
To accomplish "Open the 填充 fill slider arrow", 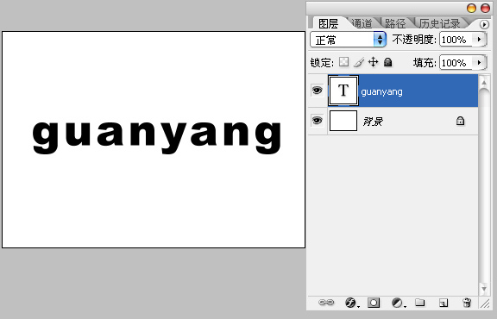I will click(x=479, y=62).
